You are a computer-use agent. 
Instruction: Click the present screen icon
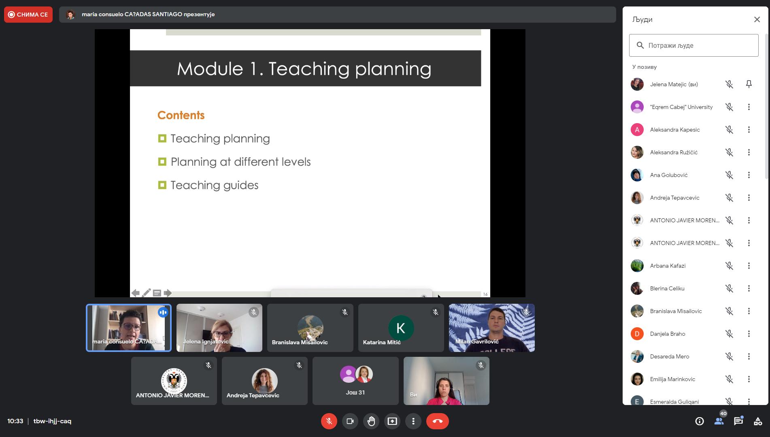pos(392,421)
